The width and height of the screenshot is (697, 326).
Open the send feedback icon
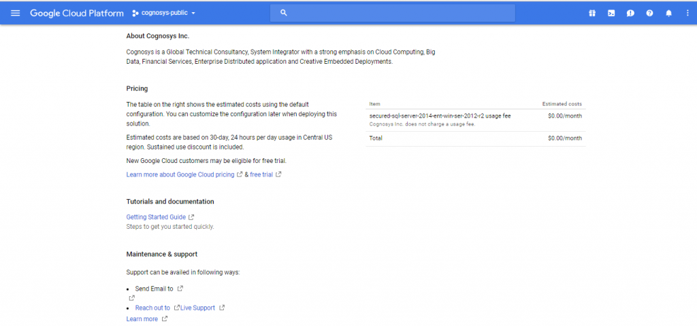[630, 13]
